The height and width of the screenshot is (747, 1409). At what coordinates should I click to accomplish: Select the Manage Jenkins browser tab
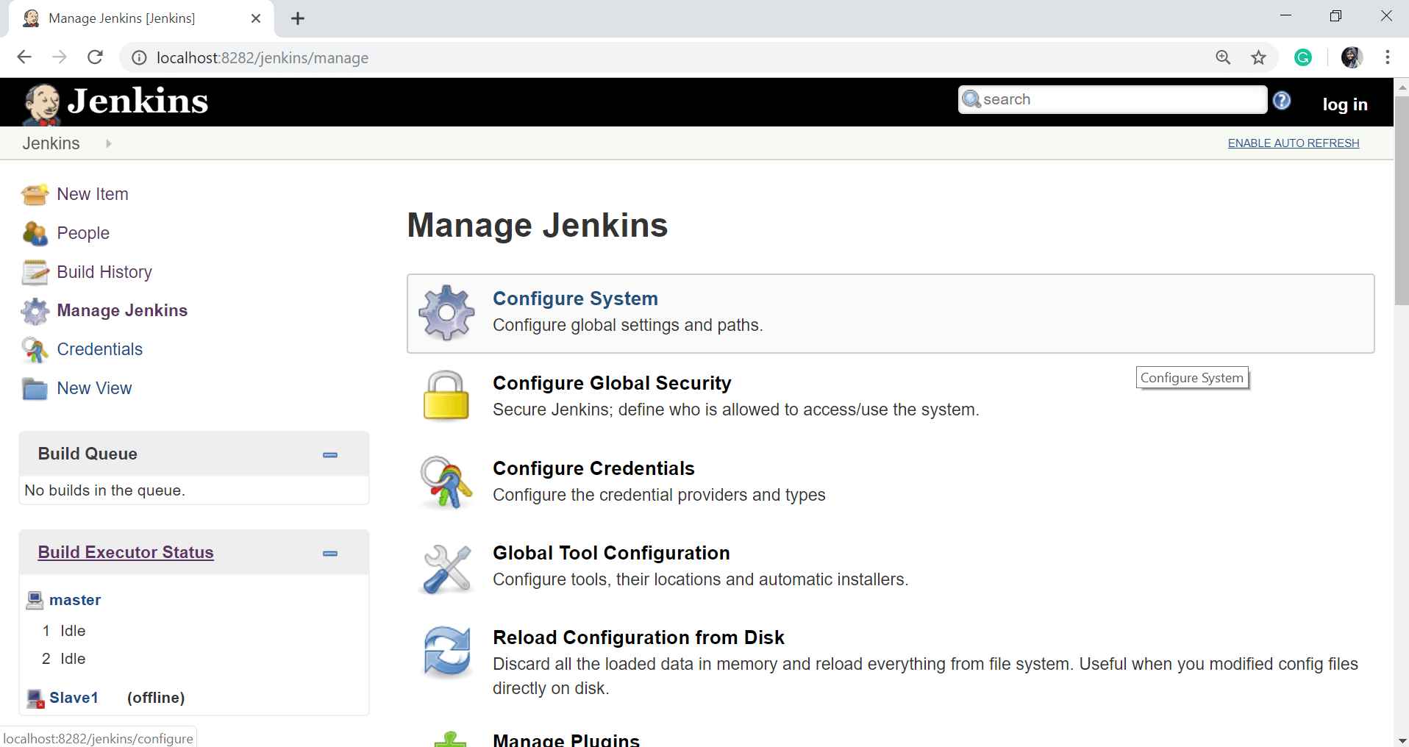(141, 18)
